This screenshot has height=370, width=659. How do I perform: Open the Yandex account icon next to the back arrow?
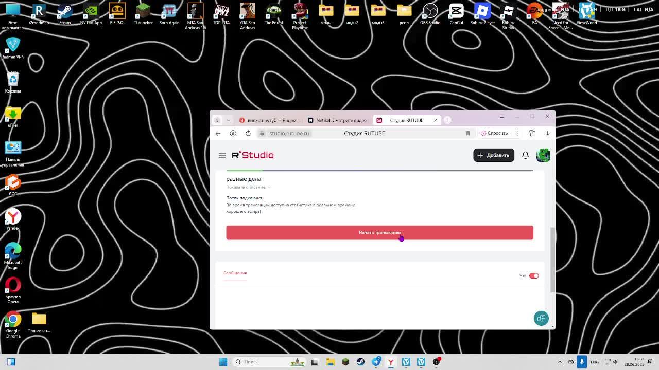(x=233, y=133)
